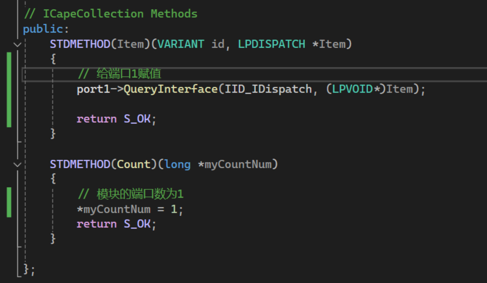Viewport: 487px width, 283px height.
Task: Collapse the STDMETHOD(Item) function fold arrow
Action: click(x=17, y=44)
